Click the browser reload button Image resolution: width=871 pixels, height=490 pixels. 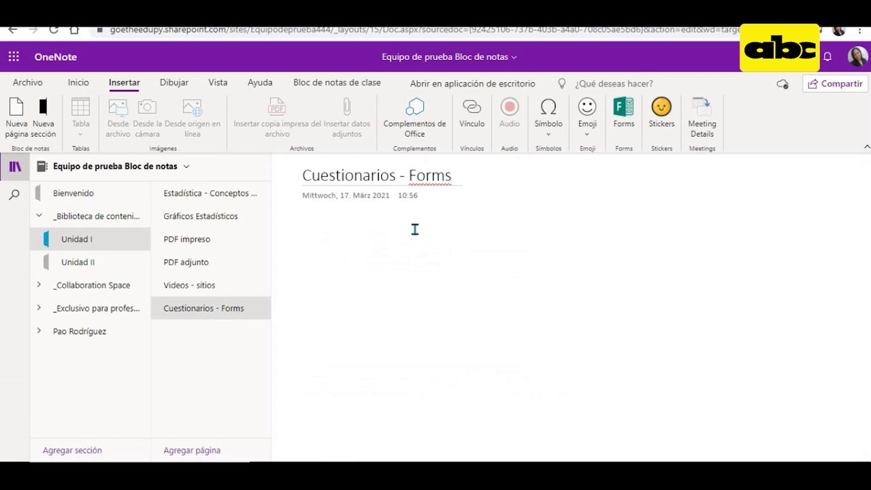point(53,30)
